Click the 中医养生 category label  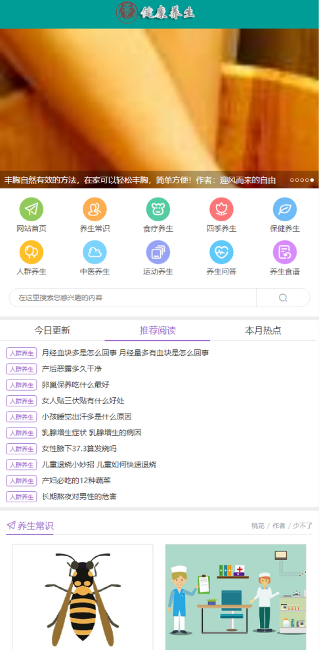coord(95,272)
